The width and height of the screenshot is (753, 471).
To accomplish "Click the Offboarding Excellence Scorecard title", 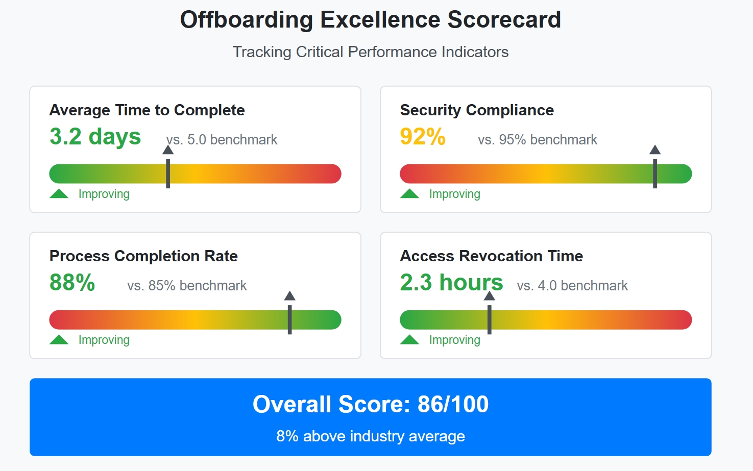I will (371, 20).
